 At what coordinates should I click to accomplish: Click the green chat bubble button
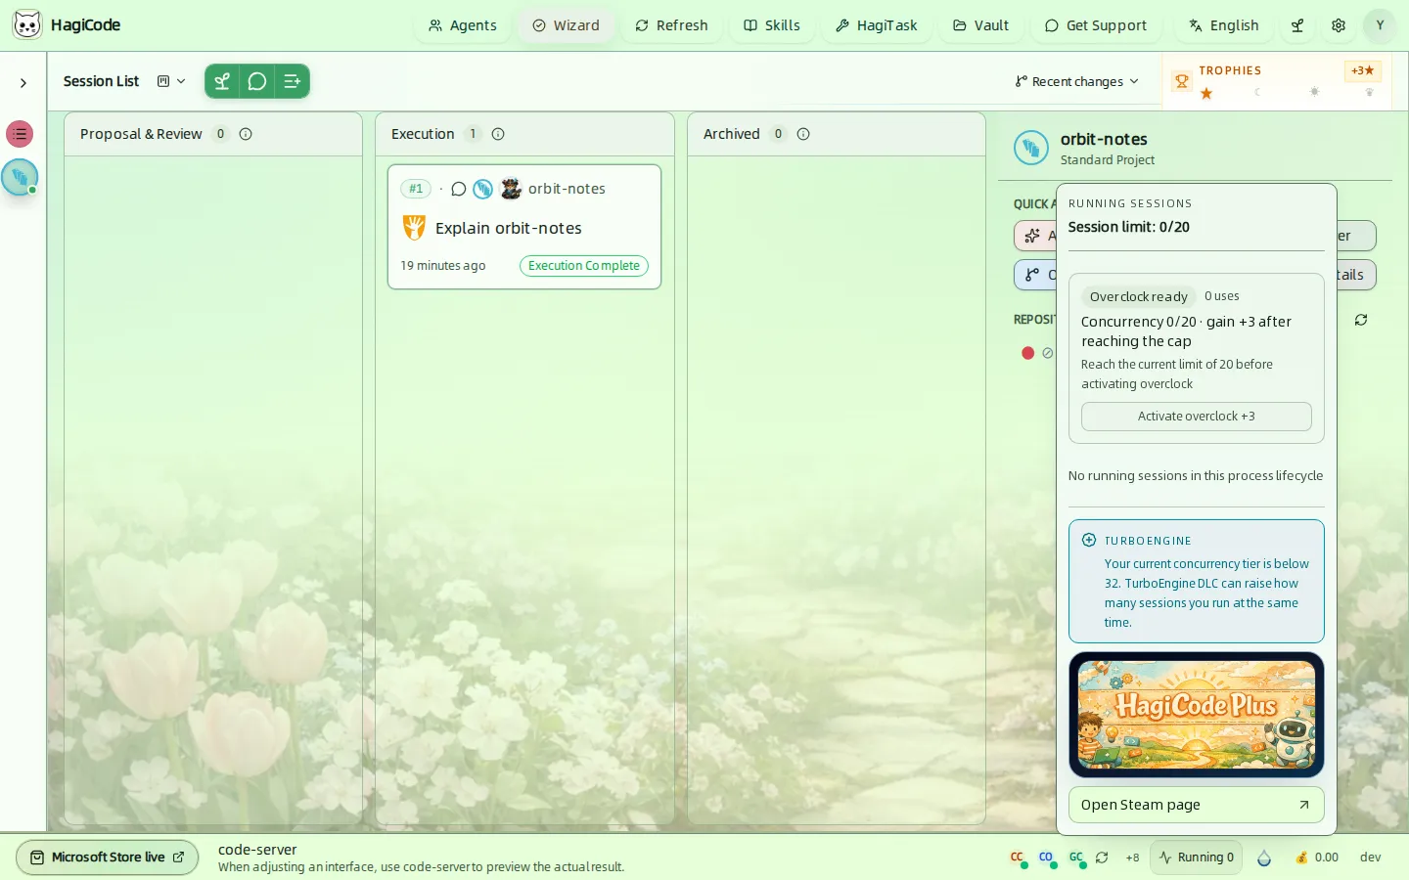coord(257,81)
